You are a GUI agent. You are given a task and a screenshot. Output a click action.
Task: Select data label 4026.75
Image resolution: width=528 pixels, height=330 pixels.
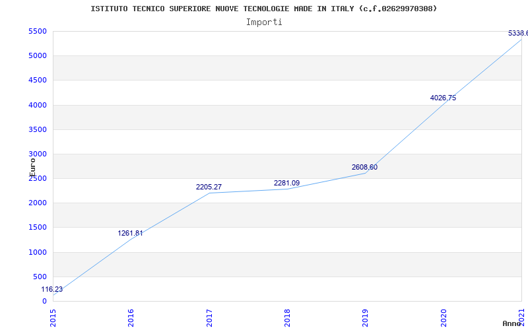(443, 98)
